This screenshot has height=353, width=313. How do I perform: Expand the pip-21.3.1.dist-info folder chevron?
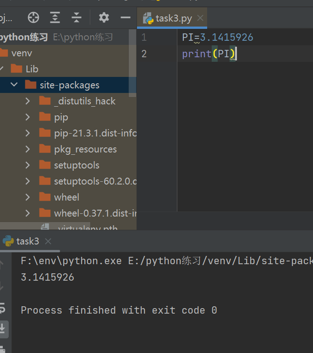click(x=27, y=133)
